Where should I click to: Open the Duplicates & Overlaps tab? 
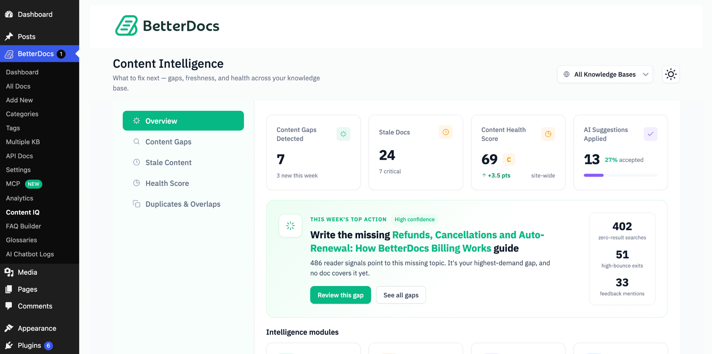183,204
